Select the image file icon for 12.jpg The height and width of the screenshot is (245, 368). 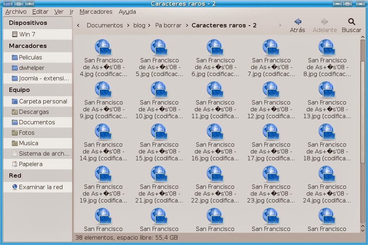[x=271, y=90]
